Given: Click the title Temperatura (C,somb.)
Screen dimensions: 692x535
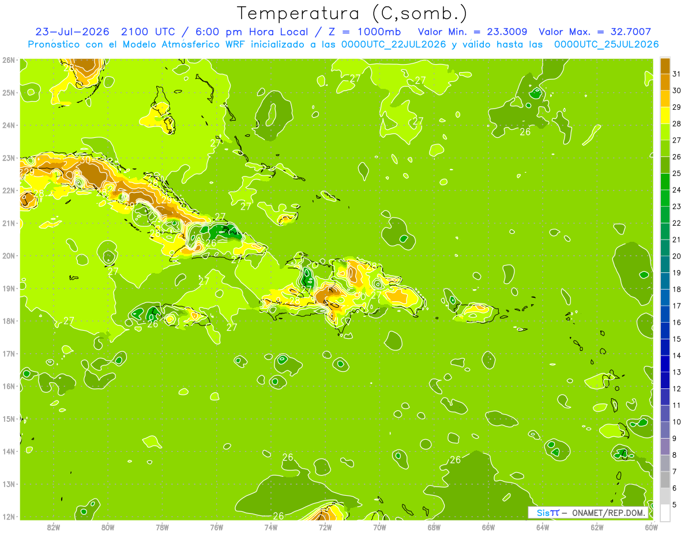Looking at the screenshot, I should (x=352, y=13).
